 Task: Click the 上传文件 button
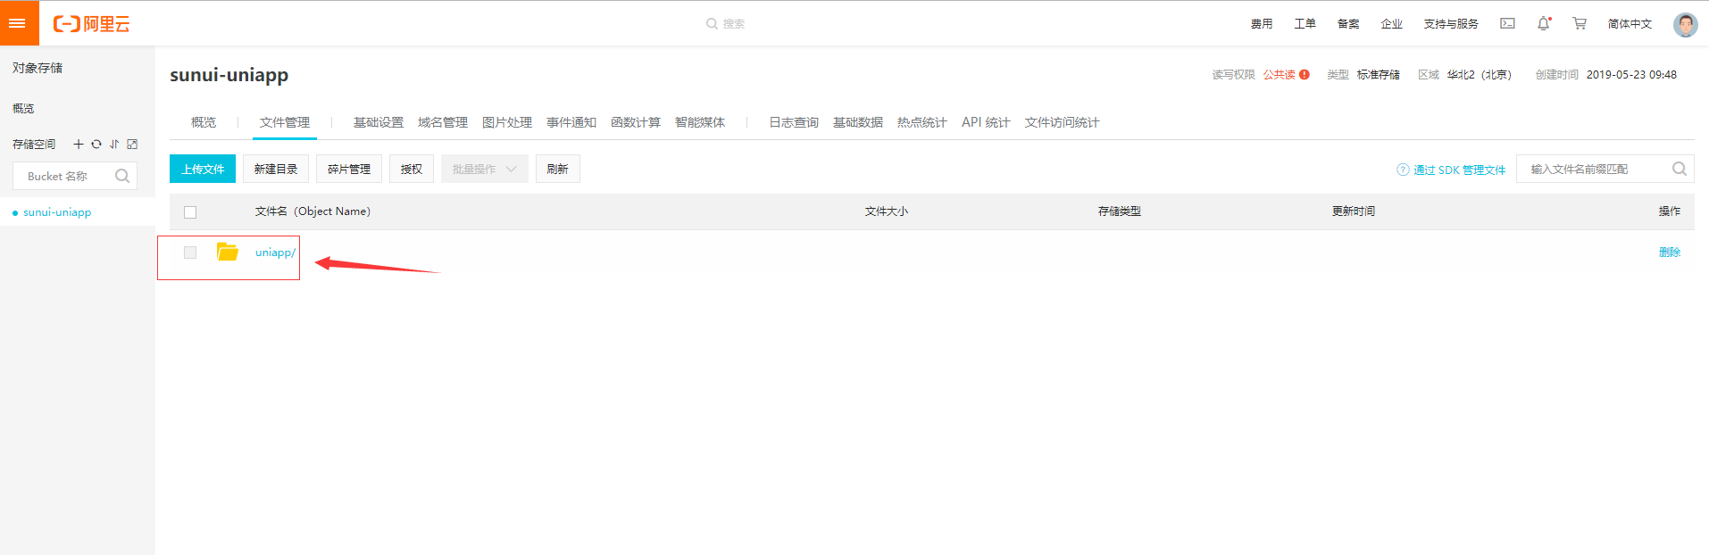click(203, 169)
